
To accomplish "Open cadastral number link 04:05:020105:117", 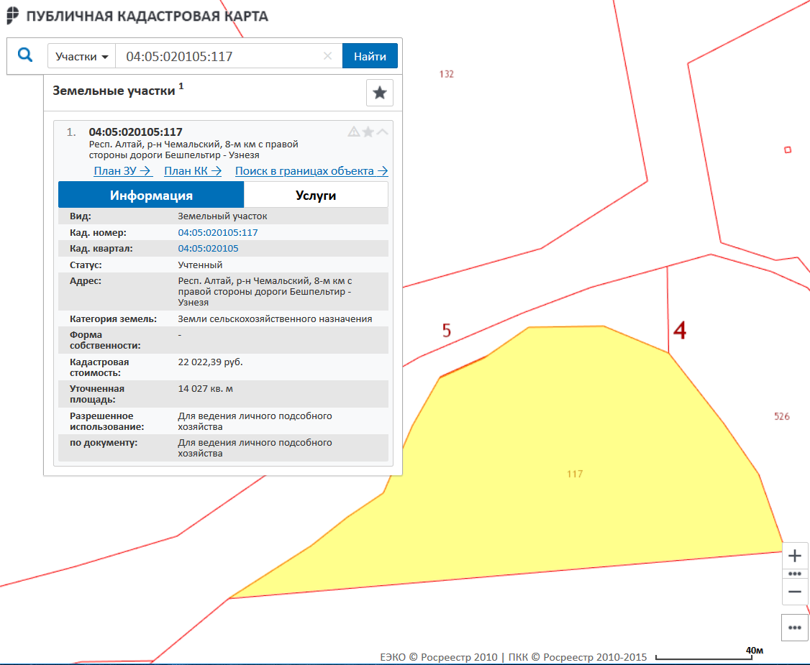I will pyautogui.click(x=217, y=232).
